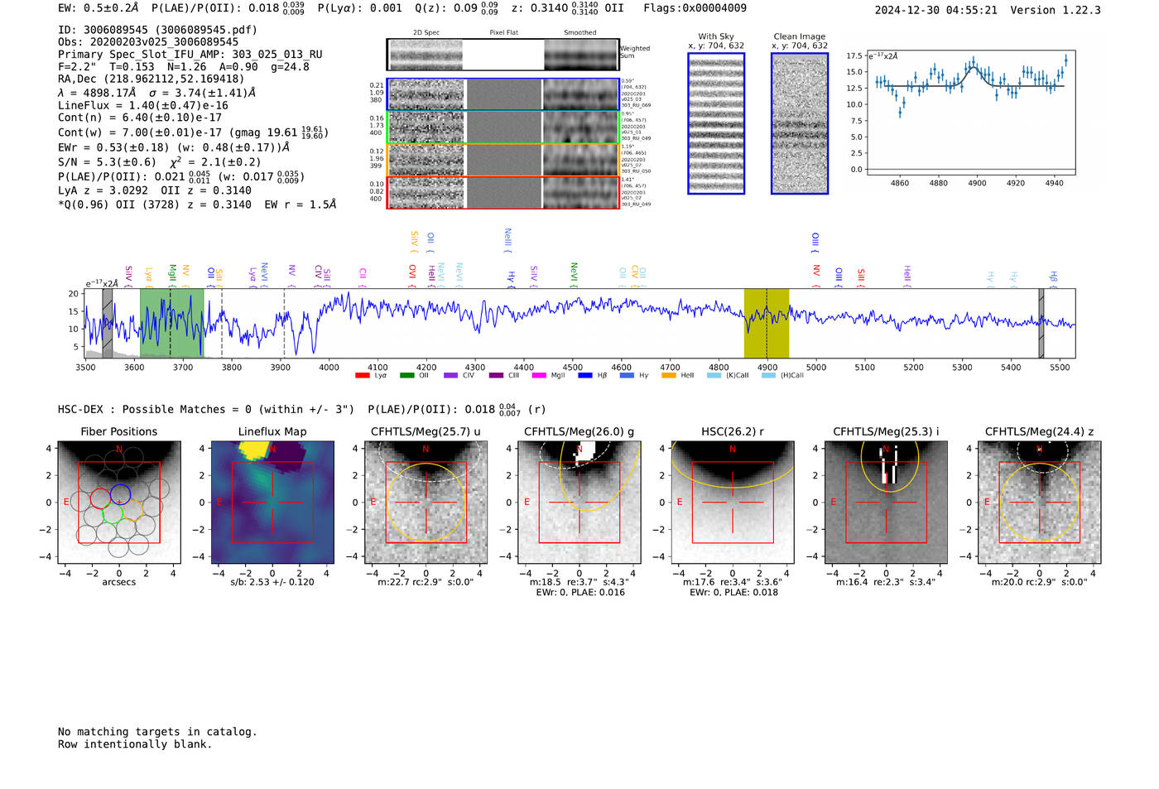
Task: Open the CFHTLS/Meg(25.7) u image
Action: [426, 503]
